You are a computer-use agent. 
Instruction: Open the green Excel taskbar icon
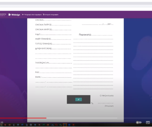43,125
